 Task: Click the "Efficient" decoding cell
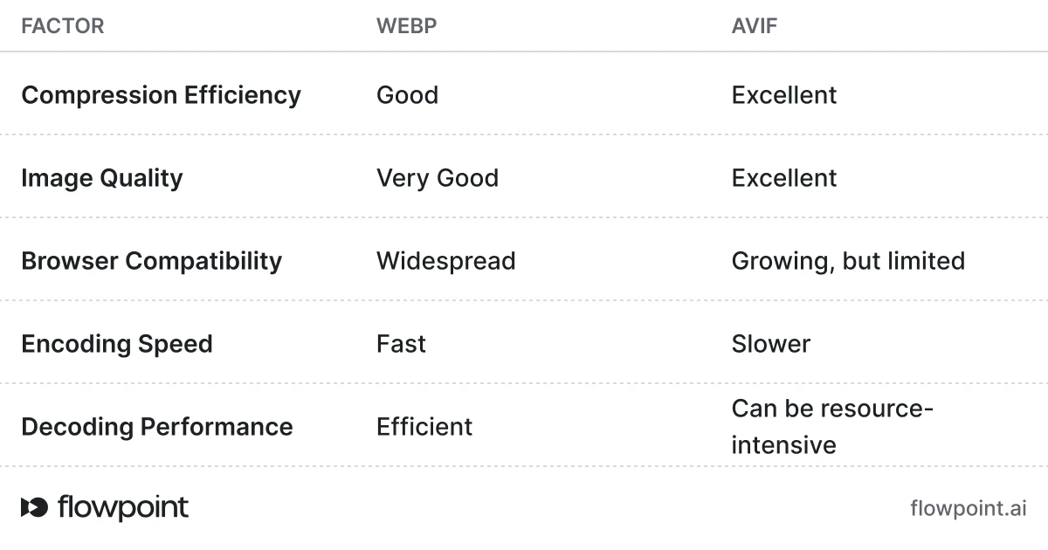424,427
